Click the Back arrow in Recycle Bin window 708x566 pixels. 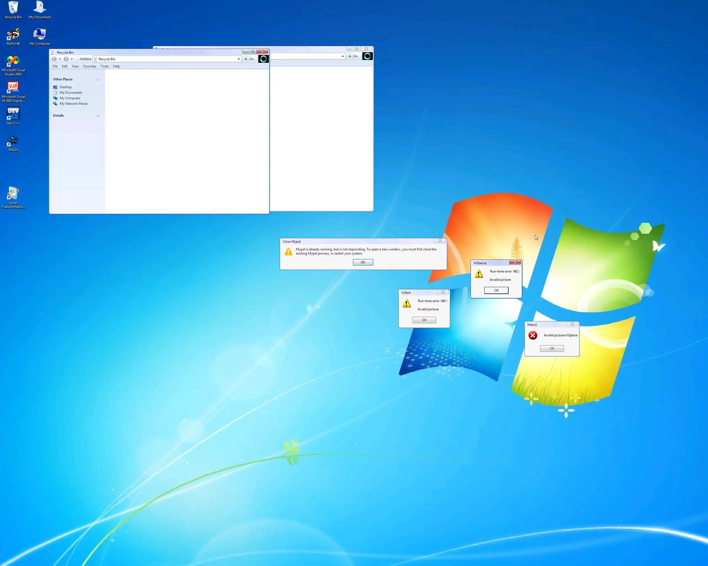[x=54, y=59]
